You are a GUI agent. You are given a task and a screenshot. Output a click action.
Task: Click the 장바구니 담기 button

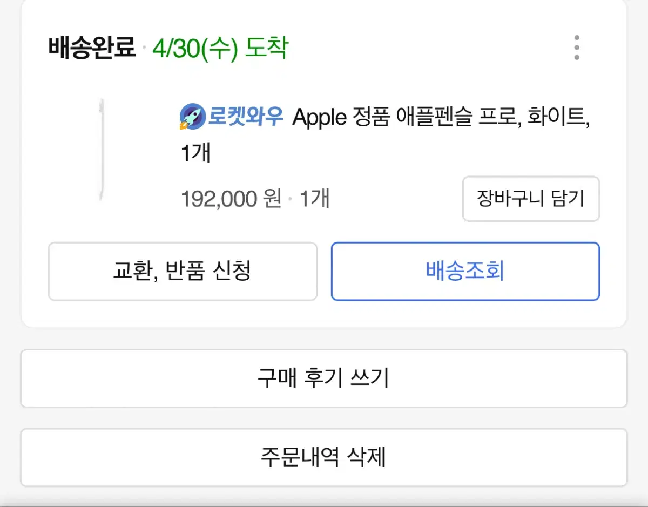pos(531,199)
